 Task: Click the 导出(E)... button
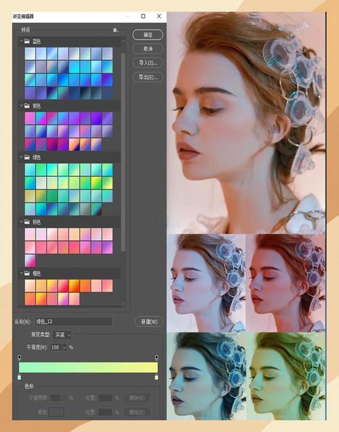(x=148, y=77)
